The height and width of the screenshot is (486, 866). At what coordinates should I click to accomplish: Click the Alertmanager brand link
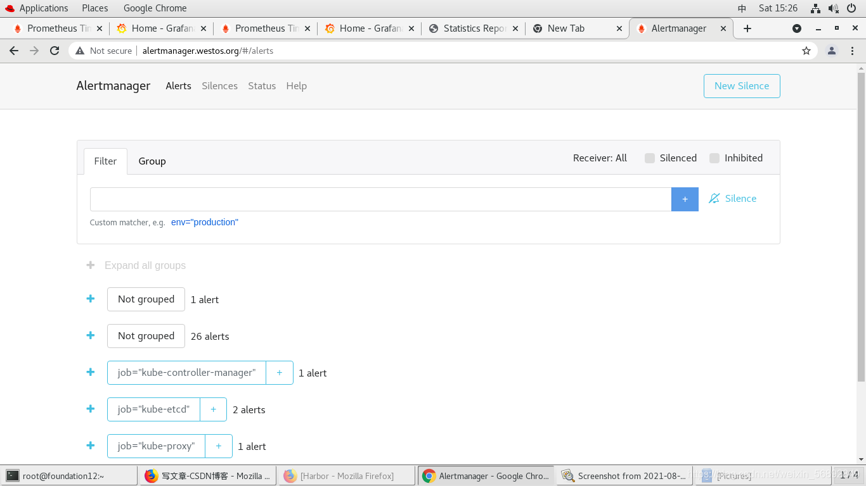point(113,85)
